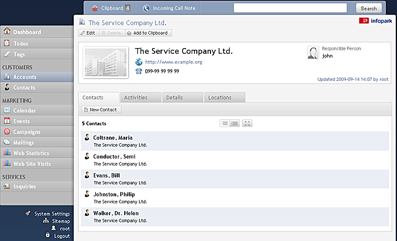This screenshot has height=241, width=397.
Task: Open the Dashboard home icon
Action: click(x=7, y=31)
